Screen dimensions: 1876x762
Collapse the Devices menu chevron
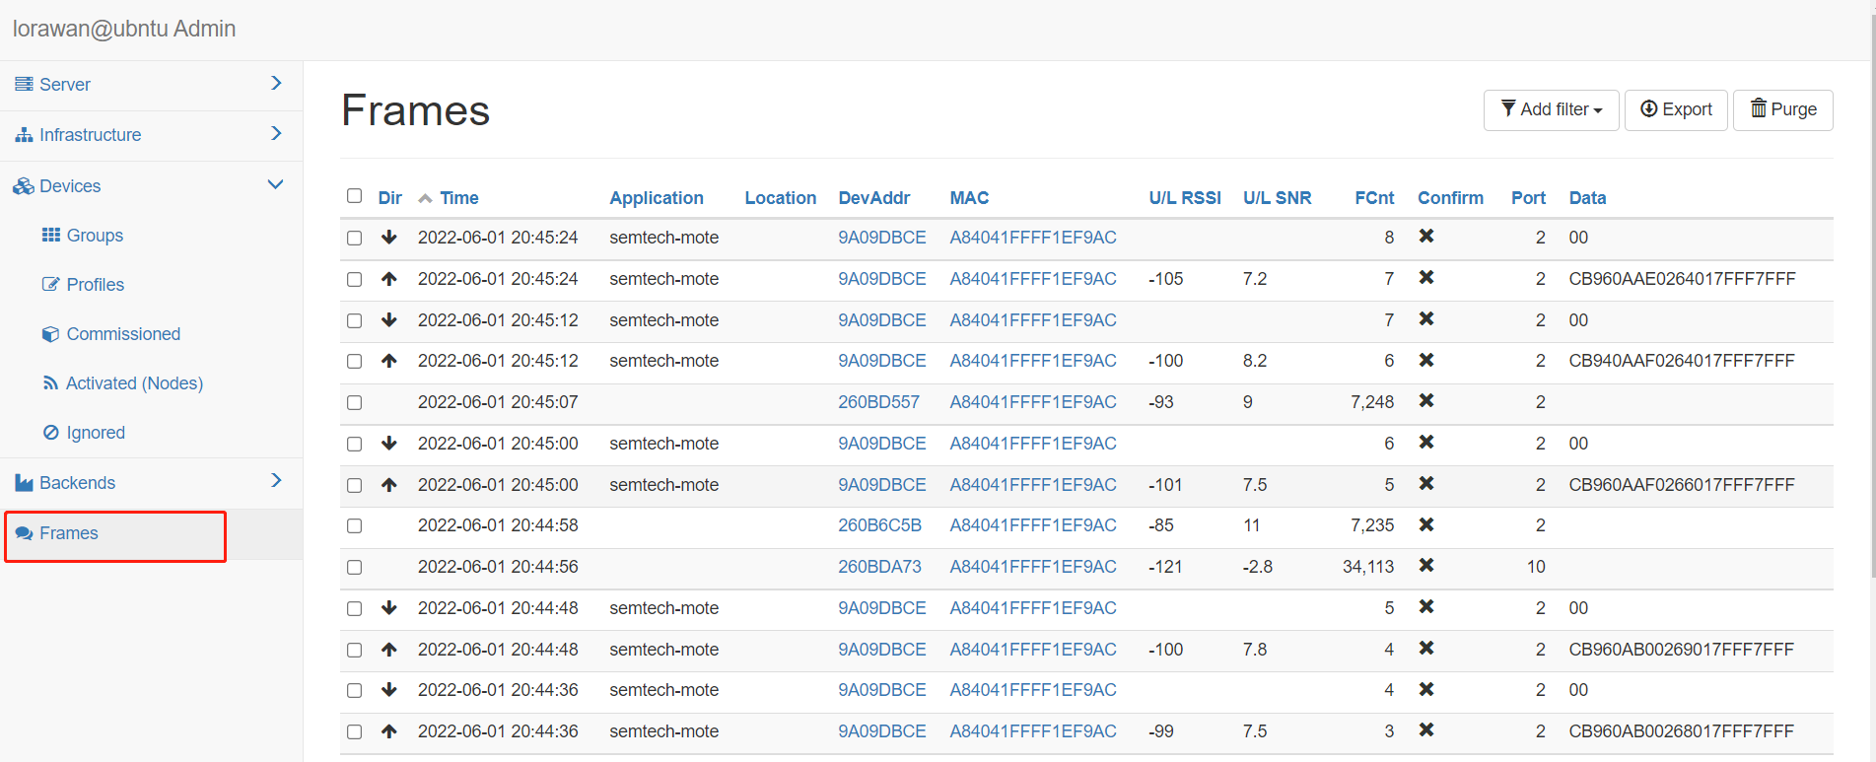pos(276,184)
